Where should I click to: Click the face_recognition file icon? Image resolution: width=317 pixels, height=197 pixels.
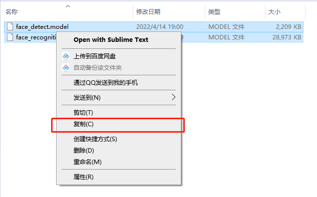click(x=10, y=37)
